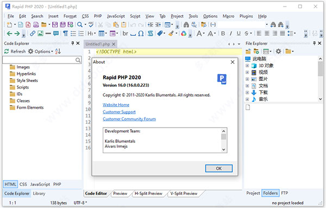This screenshot has width=326, height=208.
Task: Click Sort A-Z icon in Code Explorer
Action: pyautogui.click(x=58, y=52)
